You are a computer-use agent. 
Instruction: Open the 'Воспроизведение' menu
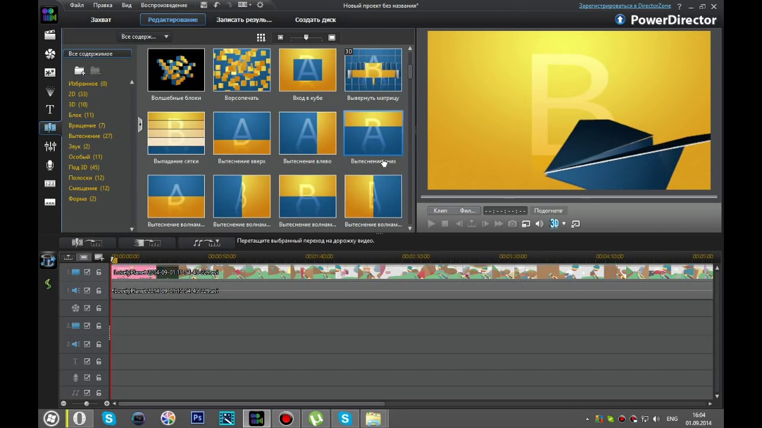coord(164,5)
